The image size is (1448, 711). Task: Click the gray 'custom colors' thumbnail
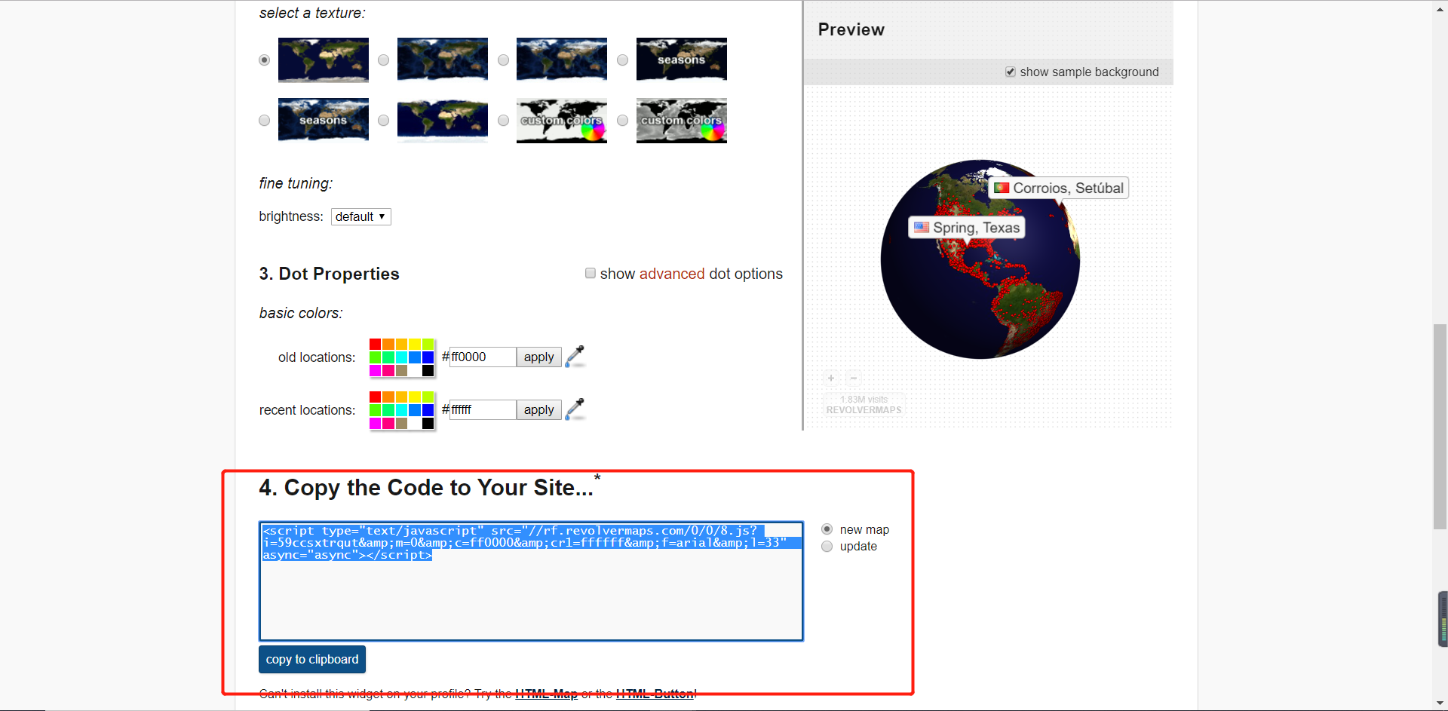point(682,120)
